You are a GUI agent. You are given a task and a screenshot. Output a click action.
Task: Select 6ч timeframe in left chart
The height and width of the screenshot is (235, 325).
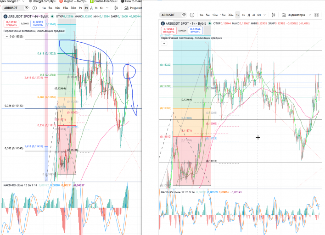tap(101, 8)
